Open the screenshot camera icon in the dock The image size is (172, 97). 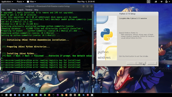tap(28, 95)
